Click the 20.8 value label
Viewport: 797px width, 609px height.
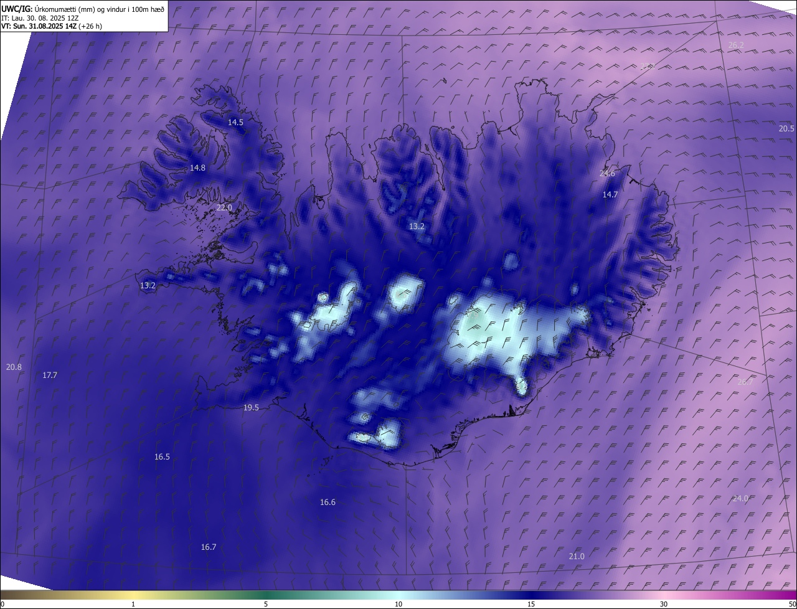click(x=14, y=367)
